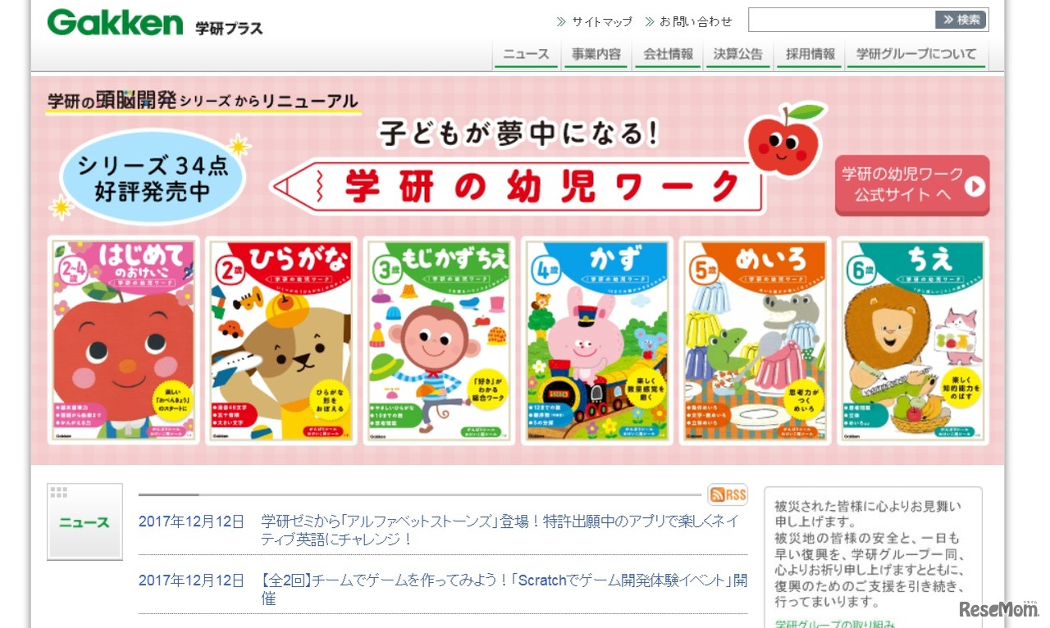Click the 検索 search button

click(961, 20)
